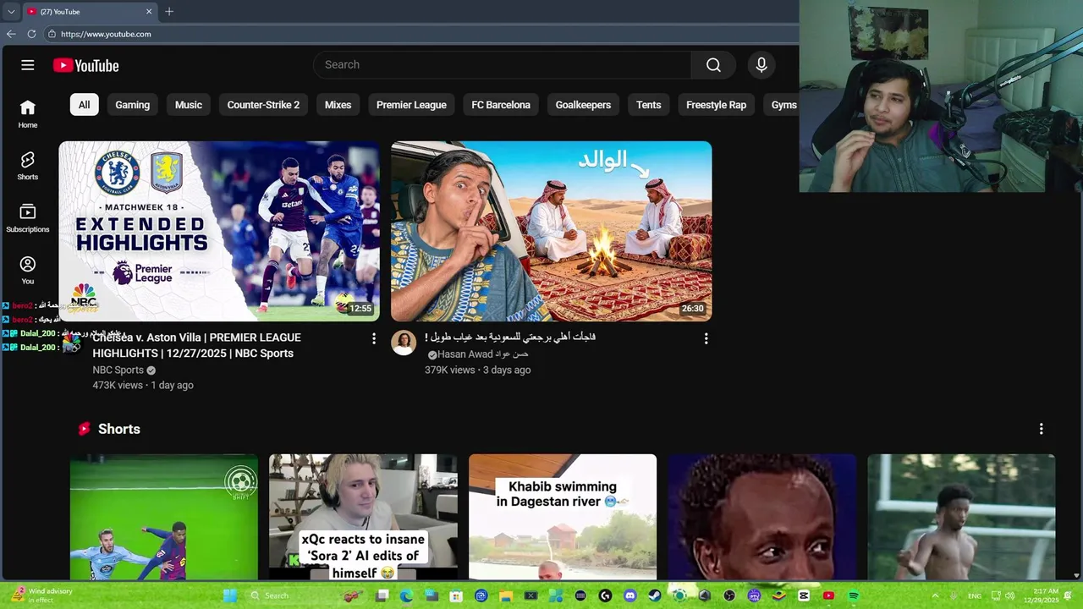Select the Counter-Strike 2 filter chip
The height and width of the screenshot is (609, 1083).
pyautogui.click(x=263, y=105)
